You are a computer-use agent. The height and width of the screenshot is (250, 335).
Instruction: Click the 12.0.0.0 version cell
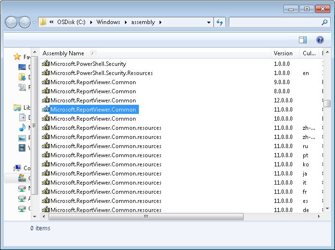[x=283, y=100]
